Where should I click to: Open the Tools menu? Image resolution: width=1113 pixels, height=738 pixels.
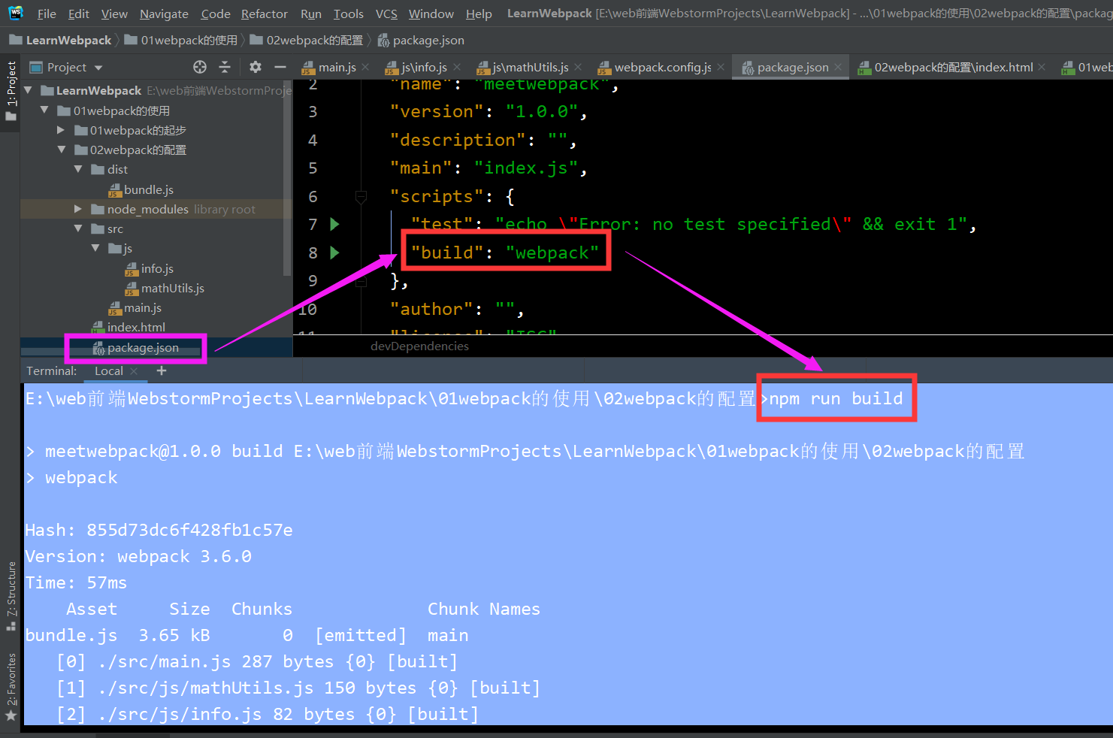(349, 14)
